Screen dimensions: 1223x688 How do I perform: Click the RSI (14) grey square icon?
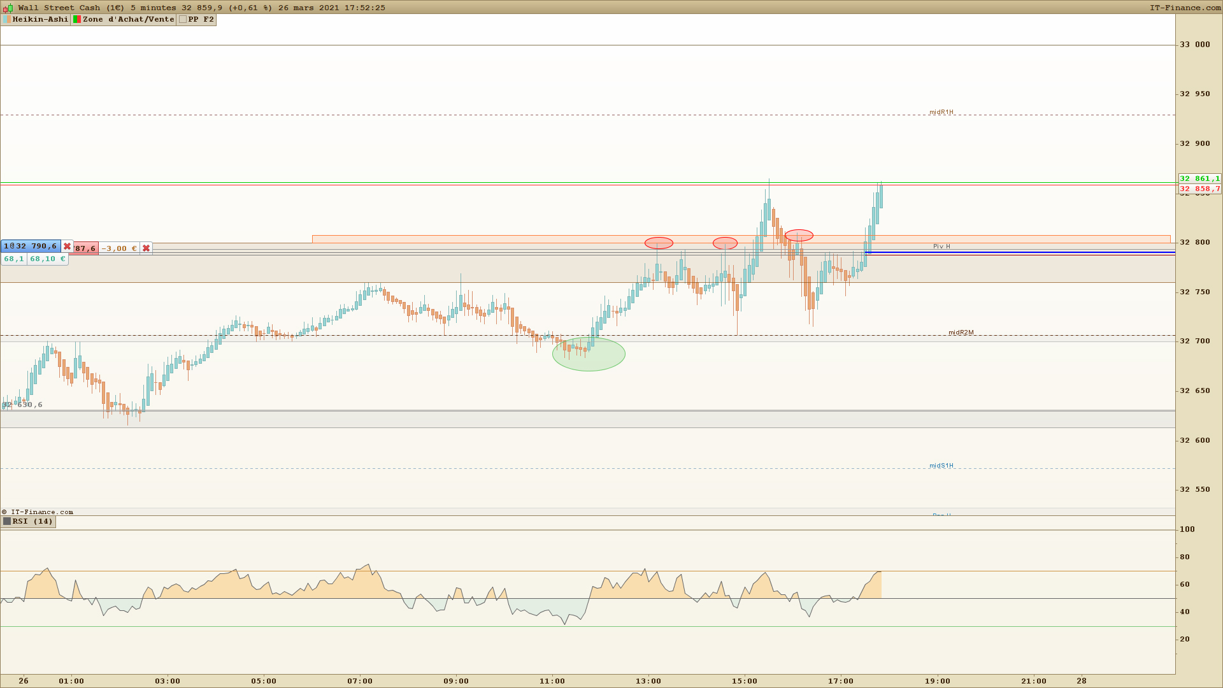coord(7,522)
